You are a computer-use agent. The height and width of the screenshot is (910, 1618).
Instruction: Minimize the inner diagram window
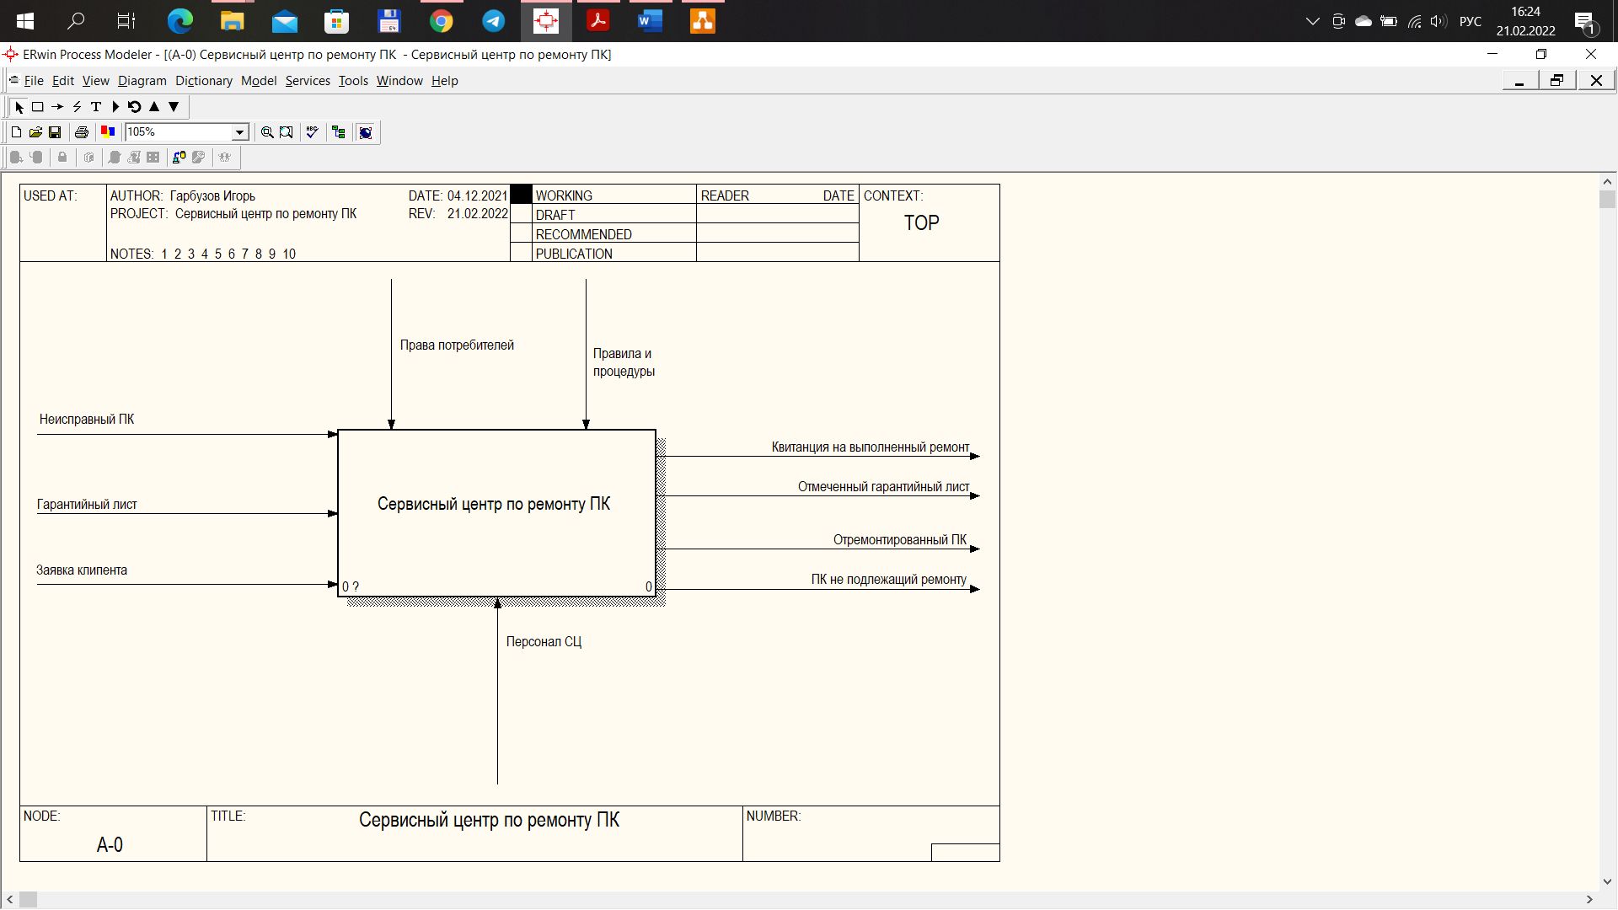click(x=1519, y=81)
